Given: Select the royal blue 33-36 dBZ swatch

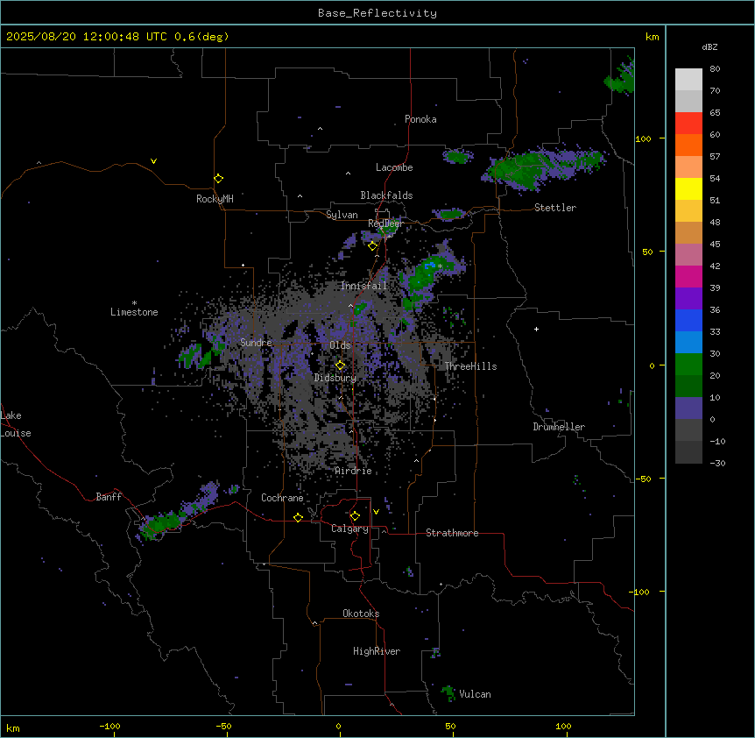Looking at the screenshot, I should click(x=688, y=320).
